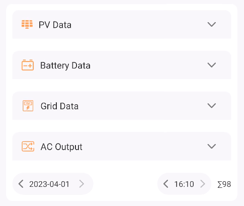Expand the PV Data section chevron
This screenshot has width=244, height=206.
point(212,24)
